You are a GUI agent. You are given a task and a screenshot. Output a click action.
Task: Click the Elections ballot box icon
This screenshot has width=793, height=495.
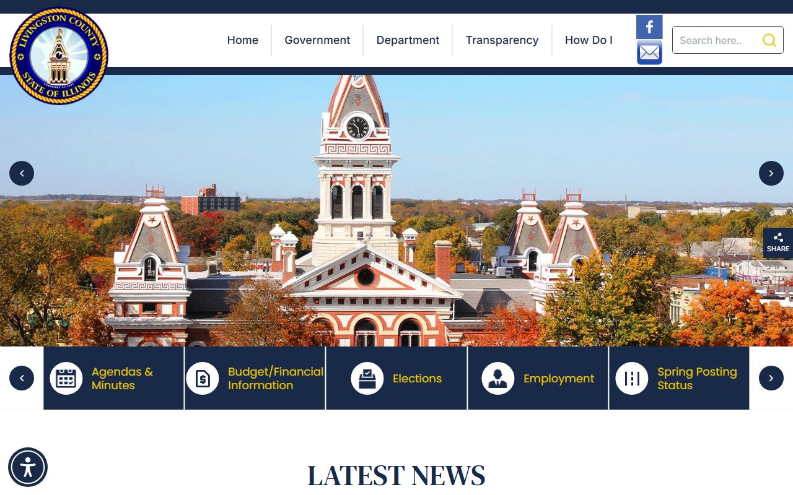367,378
